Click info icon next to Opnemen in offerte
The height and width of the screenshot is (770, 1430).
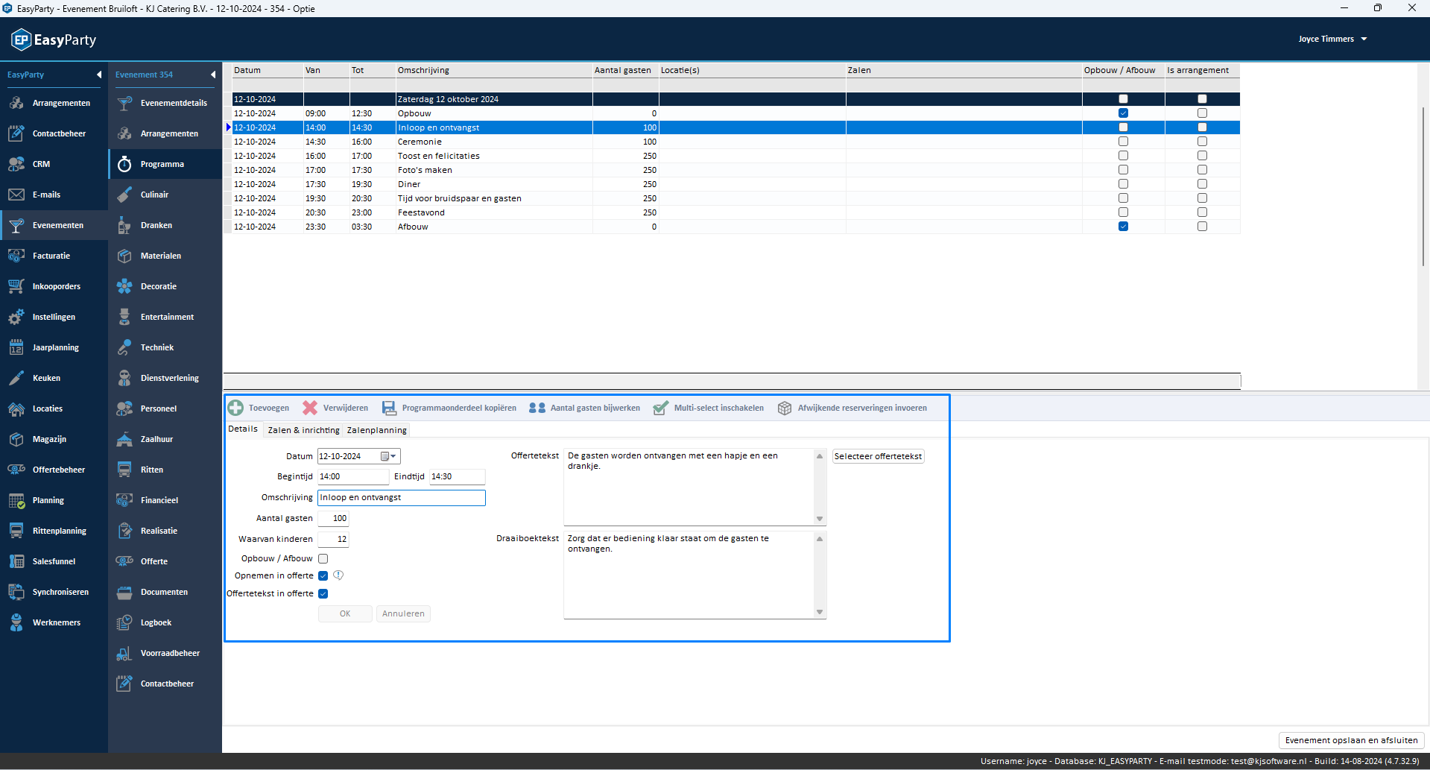click(x=338, y=575)
